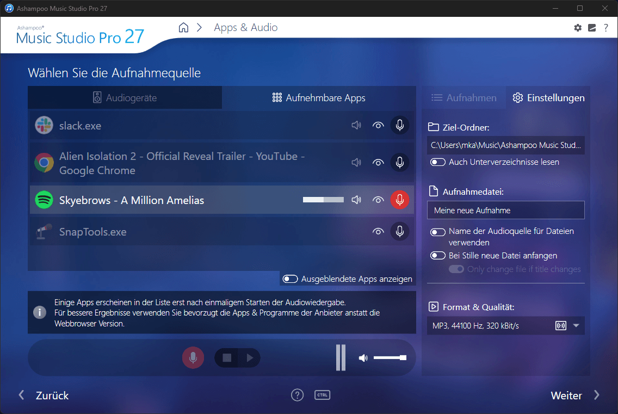Click the breadcrumb chevron after home
Screen dimensions: 618x414
199,28
